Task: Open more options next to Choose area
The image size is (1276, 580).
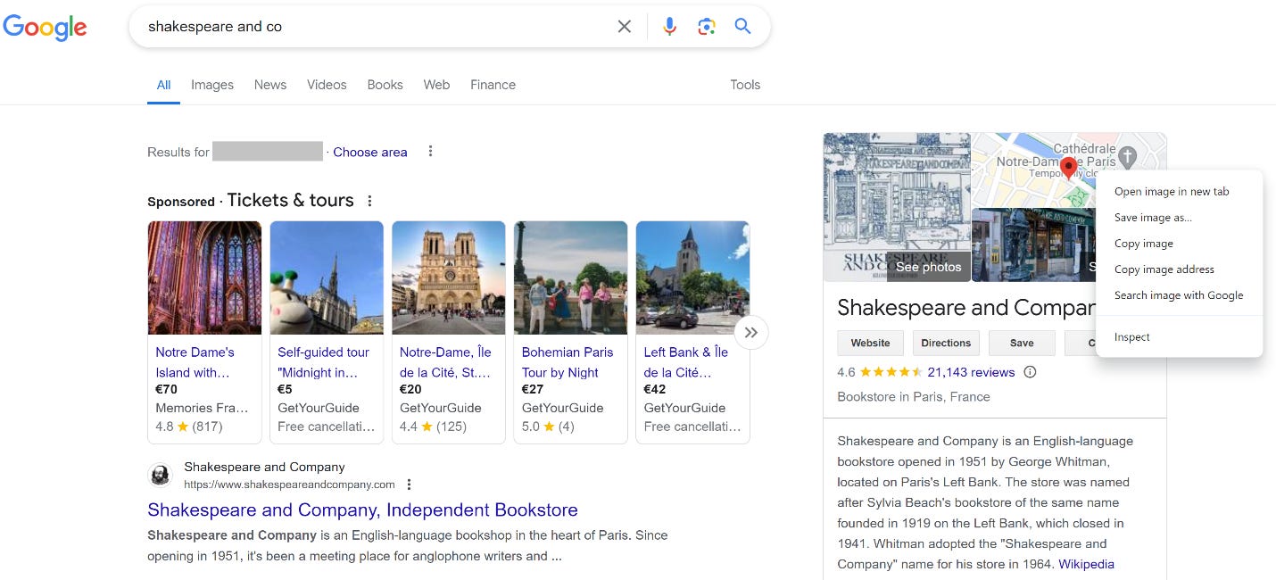Action: click(x=430, y=152)
